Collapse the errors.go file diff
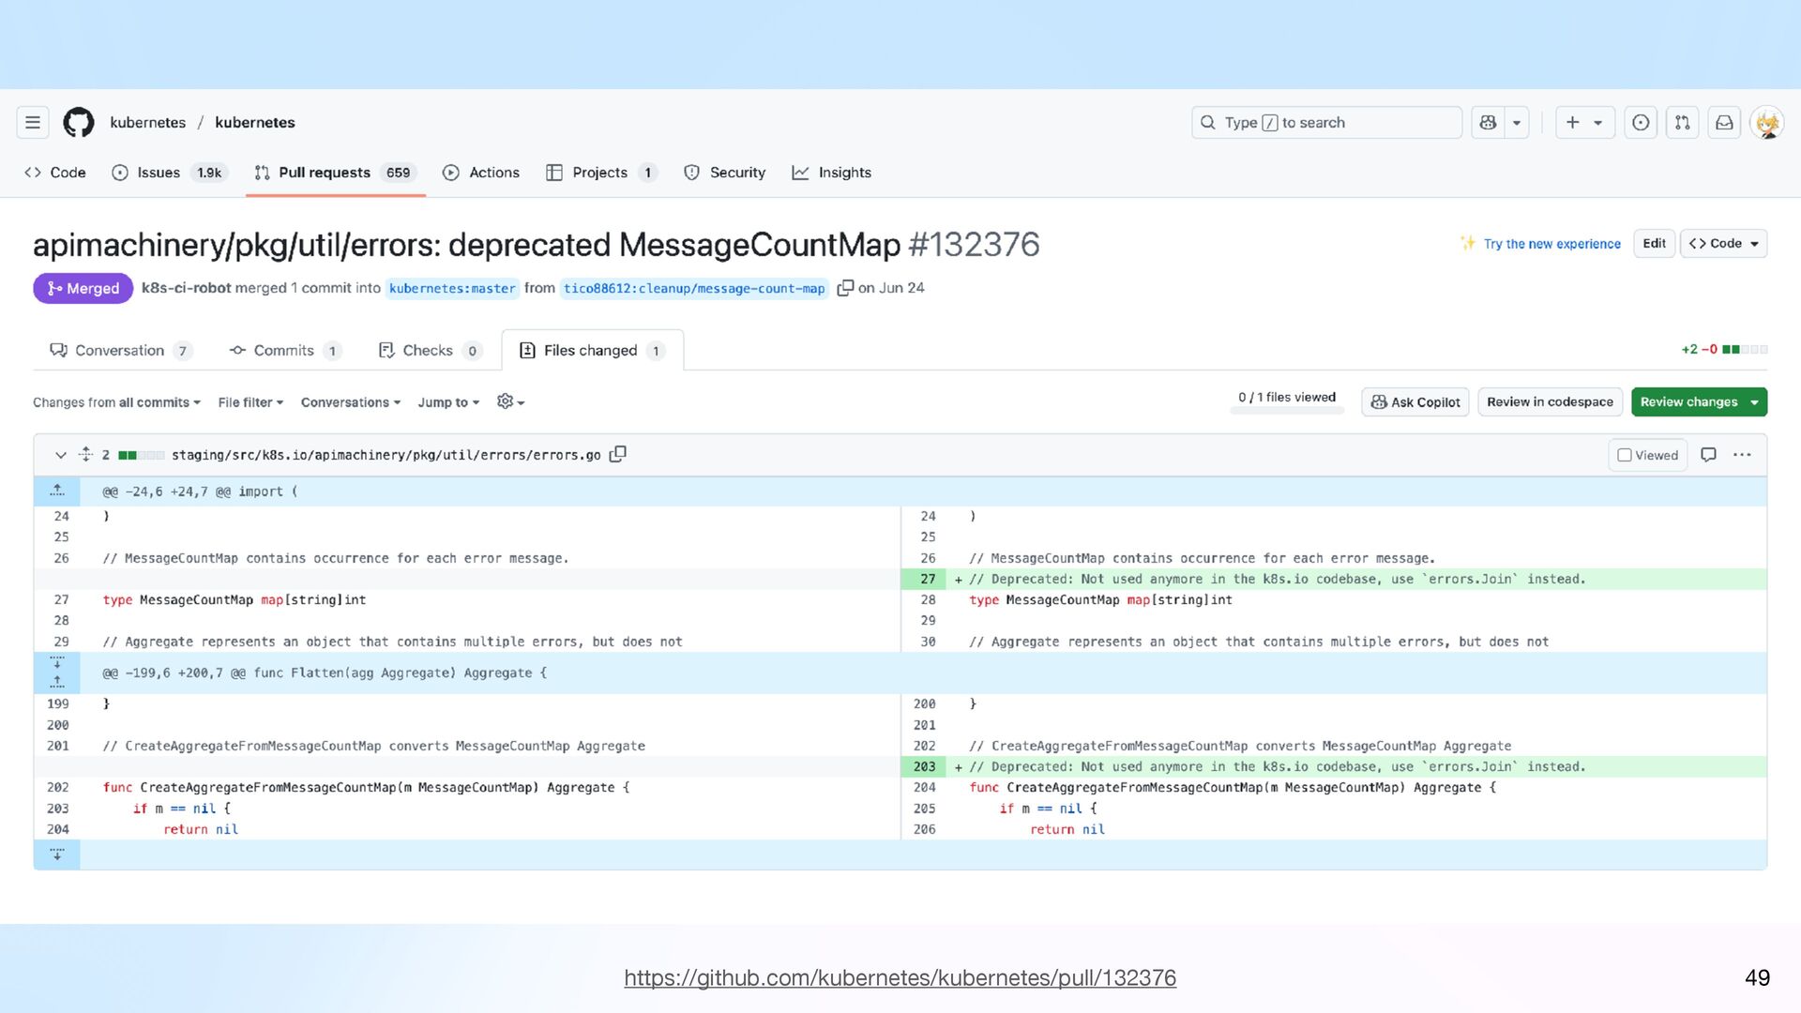Image resolution: width=1801 pixels, height=1013 pixels. [x=61, y=455]
